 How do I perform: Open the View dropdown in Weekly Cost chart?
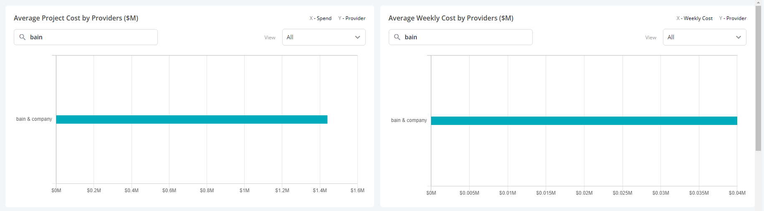(x=705, y=37)
